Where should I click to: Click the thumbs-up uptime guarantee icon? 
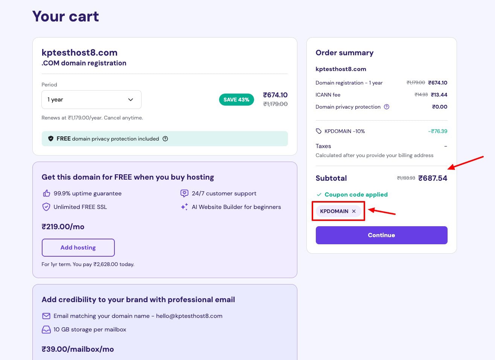46,194
